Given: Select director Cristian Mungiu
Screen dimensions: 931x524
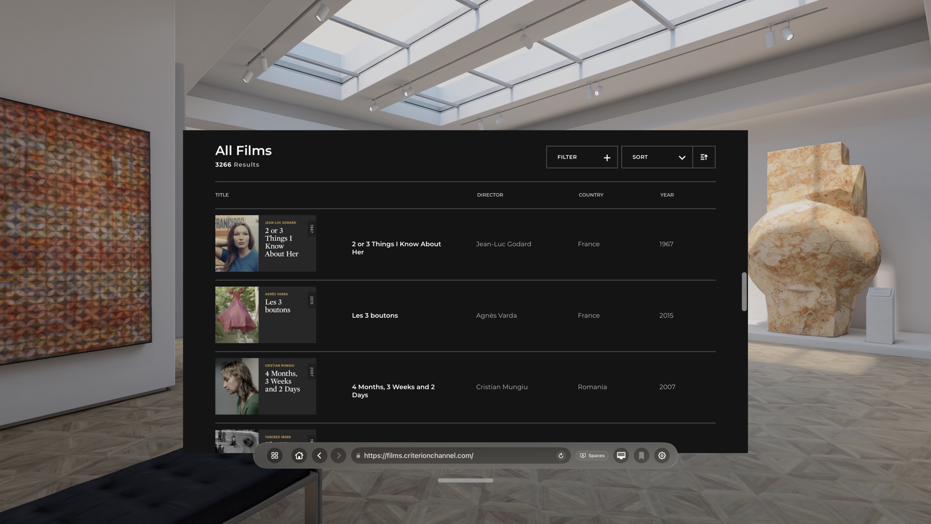Looking at the screenshot, I should pos(502,387).
